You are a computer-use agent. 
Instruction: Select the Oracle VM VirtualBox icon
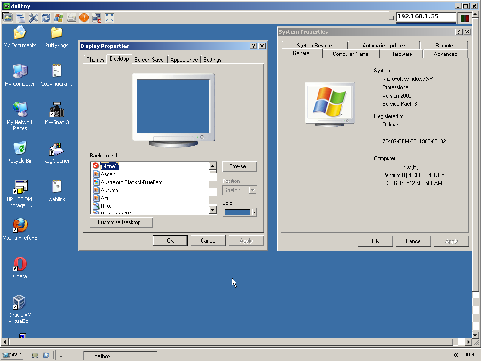[20, 309]
